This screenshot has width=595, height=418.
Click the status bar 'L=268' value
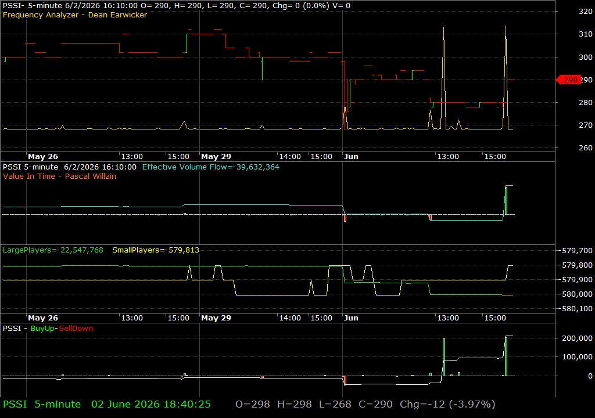[335, 404]
